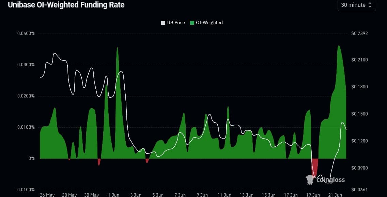
Task: Click the 3 Jun date label
Action: click(136, 195)
